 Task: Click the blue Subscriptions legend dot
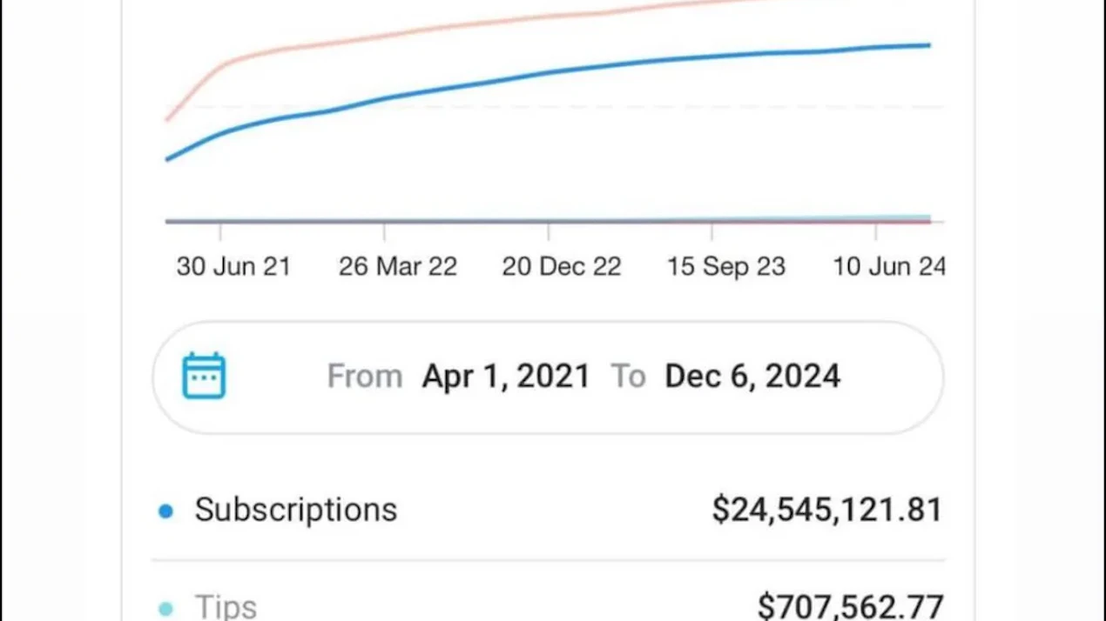(x=165, y=511)
